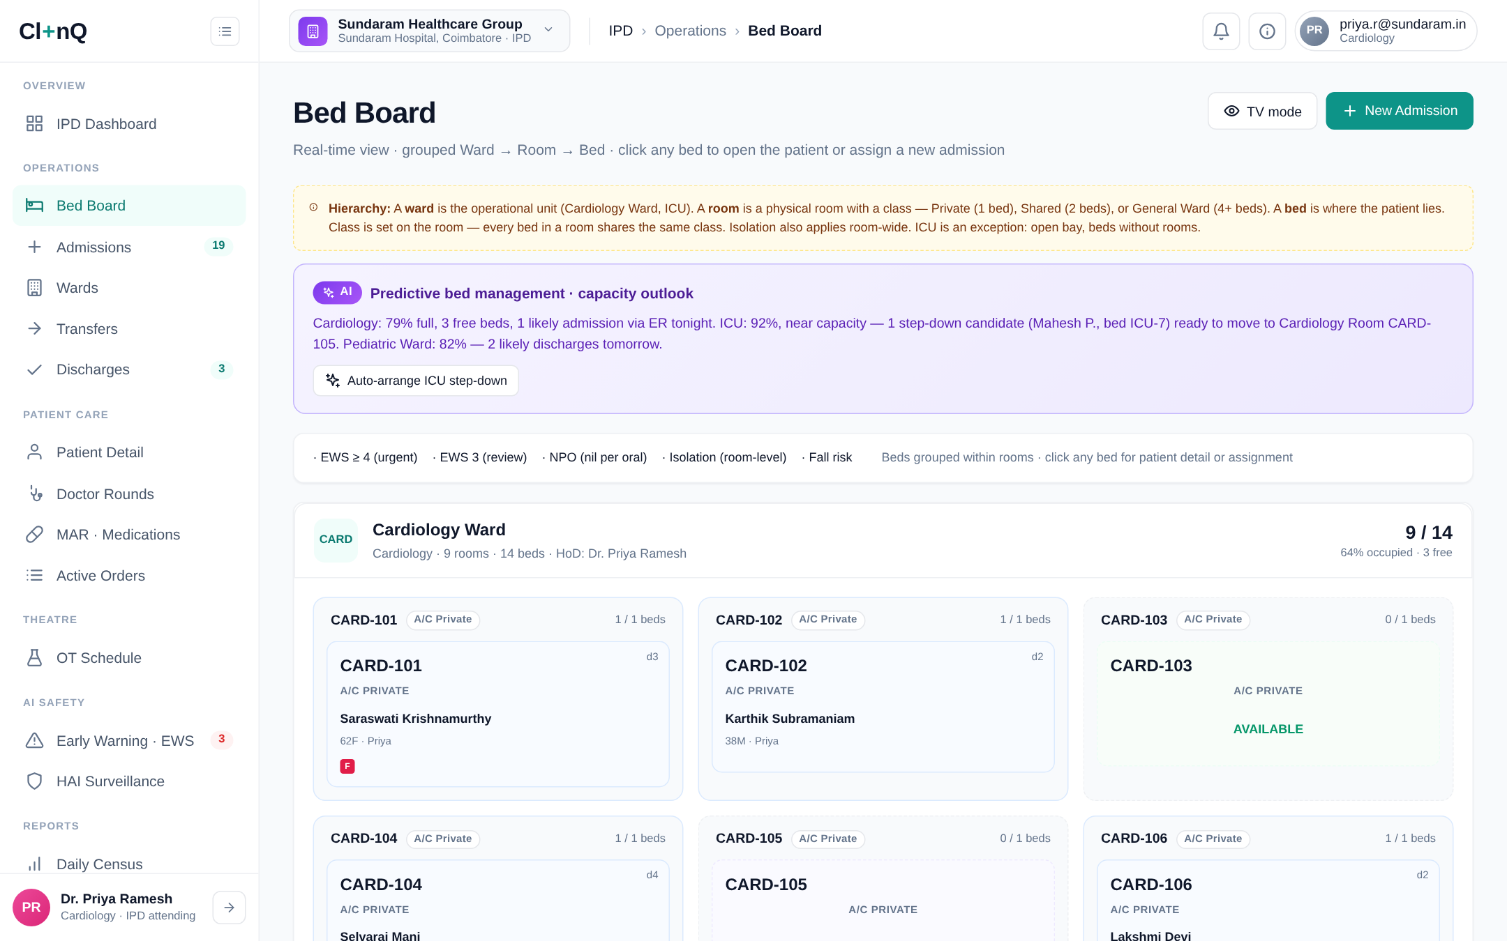The height and width of the screenshot is (941, 1507).
Task: Open bed CARD-101 Saraswati Krishnamurthy
Action: (497, 714)
